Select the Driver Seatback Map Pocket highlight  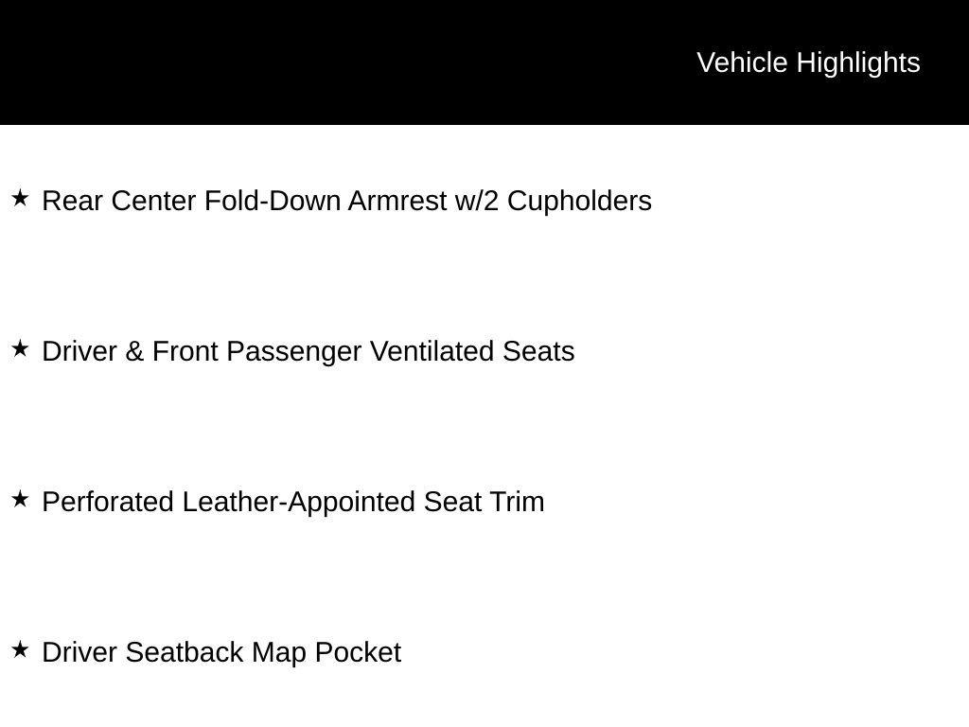click(221, 652)
